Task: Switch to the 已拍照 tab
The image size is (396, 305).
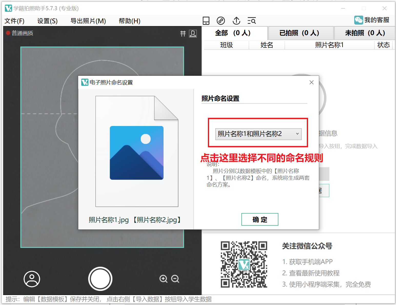Action: click(x=299, y=33)
